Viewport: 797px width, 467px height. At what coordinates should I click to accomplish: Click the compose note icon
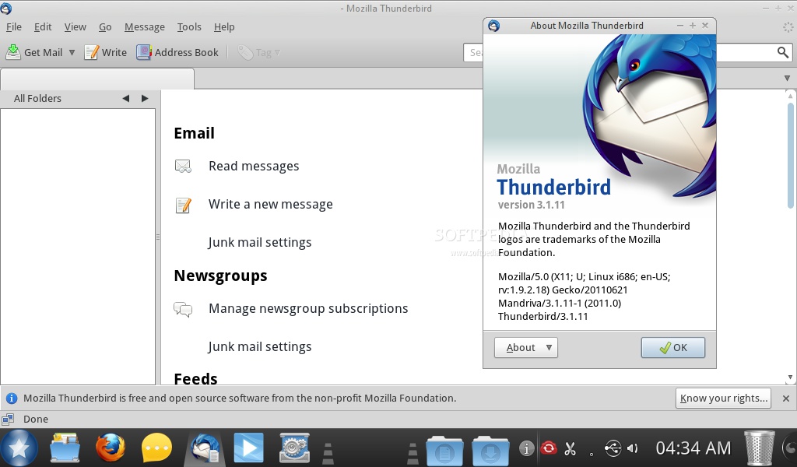pos(183,205)
